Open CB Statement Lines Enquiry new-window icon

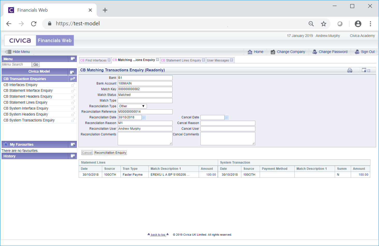point(73,103)
